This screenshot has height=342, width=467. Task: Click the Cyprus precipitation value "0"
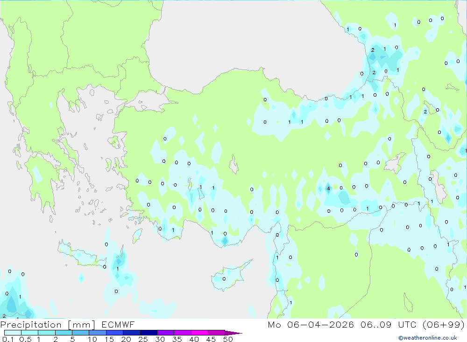[x=224, y=279]
